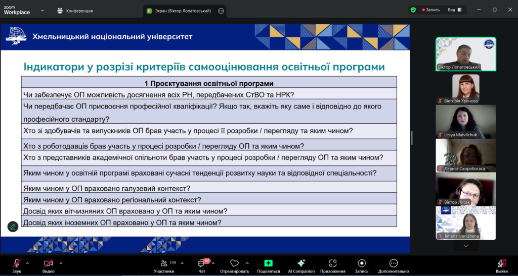Open the Zoom Workplace dropdown arrow
The width and height of the screenshot is (518, 276).
coord(42,10)
